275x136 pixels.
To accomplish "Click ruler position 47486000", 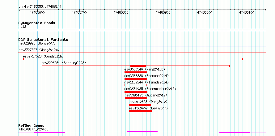I will (205, 12).
